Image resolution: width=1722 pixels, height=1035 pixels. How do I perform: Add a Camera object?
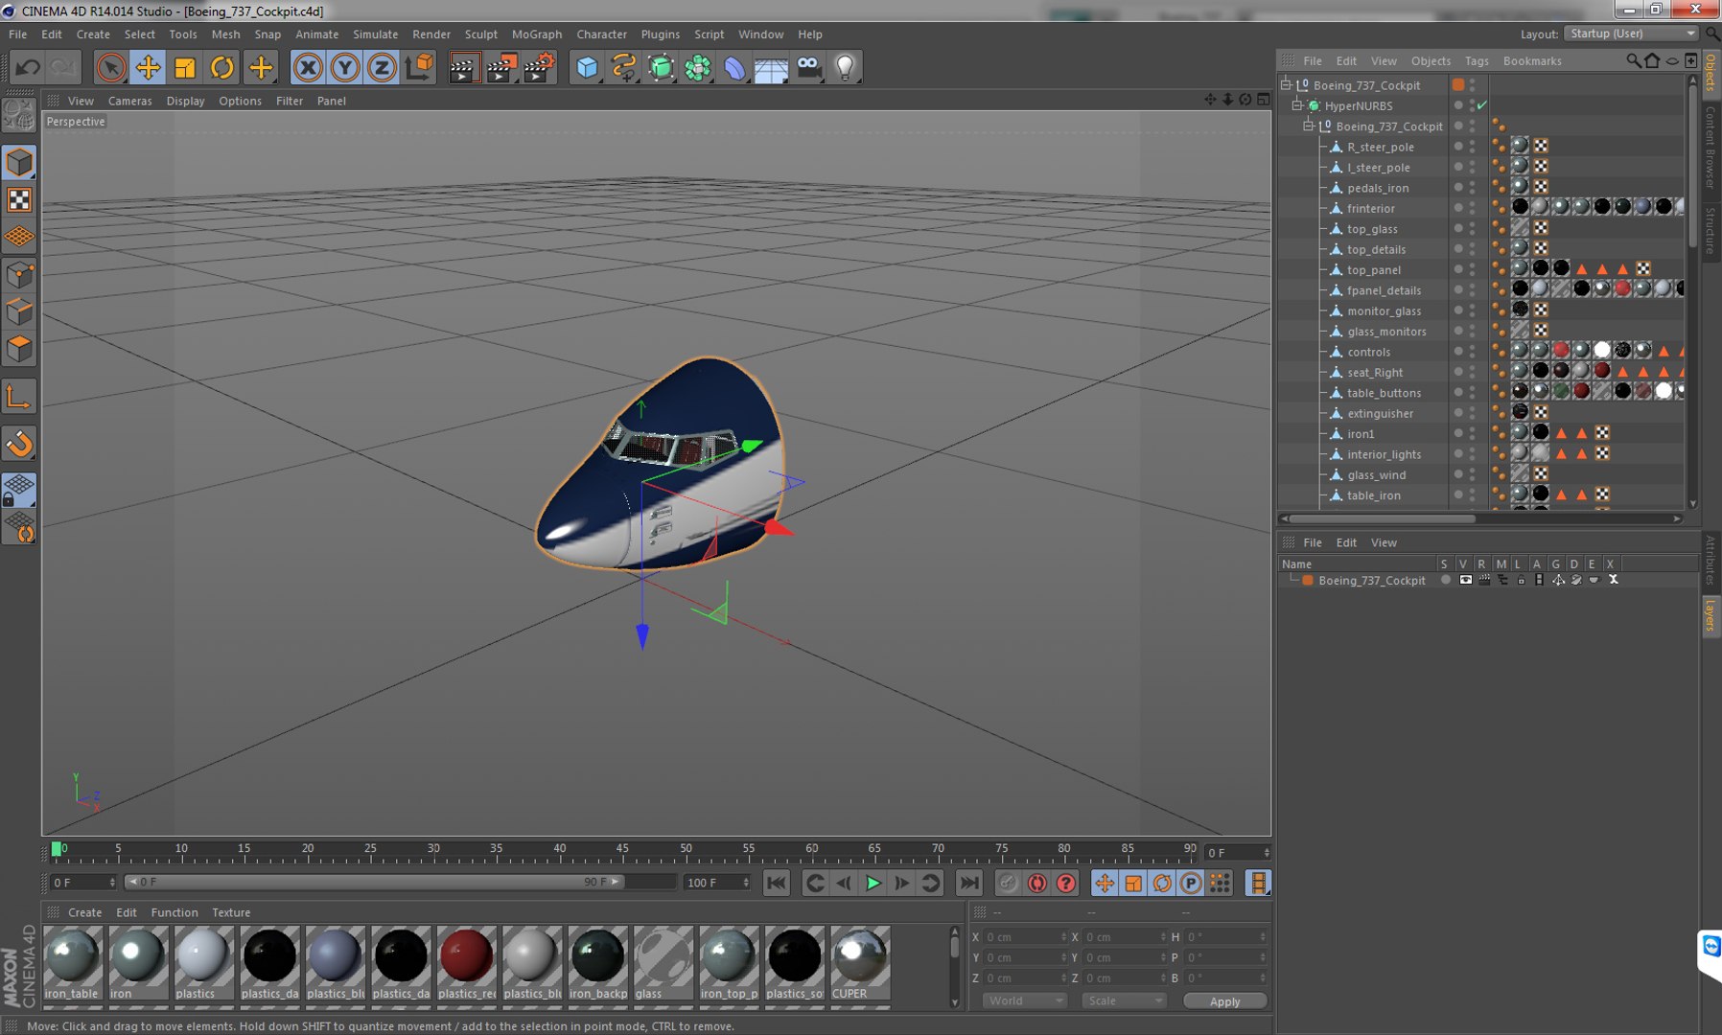click(x=808, y=67)
